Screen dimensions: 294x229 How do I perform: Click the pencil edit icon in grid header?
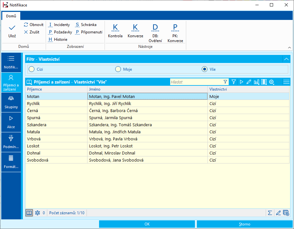pyautogui.click(x=249, y=82)
